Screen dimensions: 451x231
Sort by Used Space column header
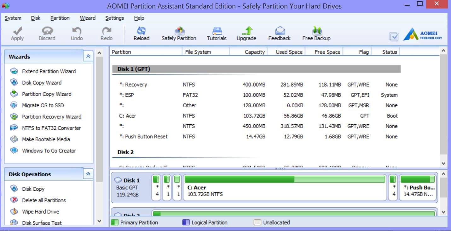coord(286,52)
